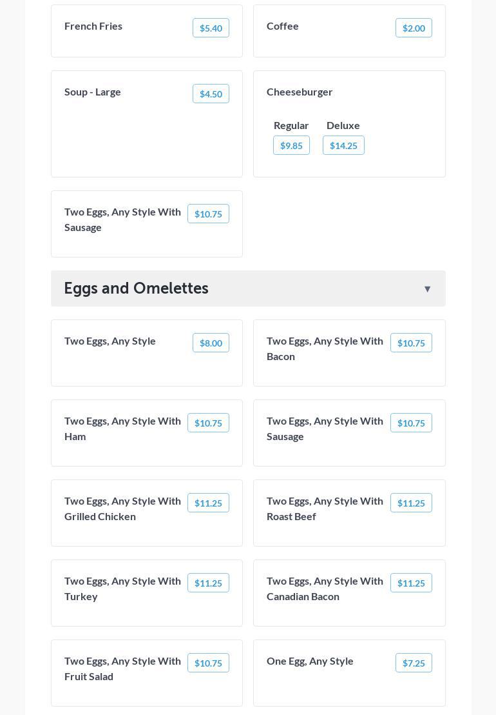Choose Two Eggs With Canadian Bacon price
Image resolution: width=496 pixels, height=715 pixels.
click(x=411, y=583)
